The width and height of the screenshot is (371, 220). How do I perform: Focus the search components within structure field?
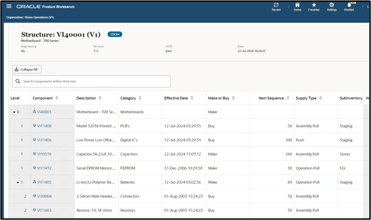point(91,81)
